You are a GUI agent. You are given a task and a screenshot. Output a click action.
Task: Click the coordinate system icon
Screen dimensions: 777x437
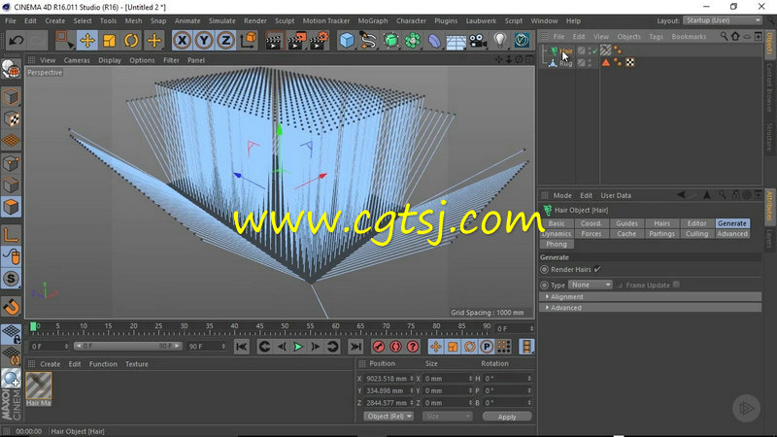pyautogui.click(x=249, y=40)
